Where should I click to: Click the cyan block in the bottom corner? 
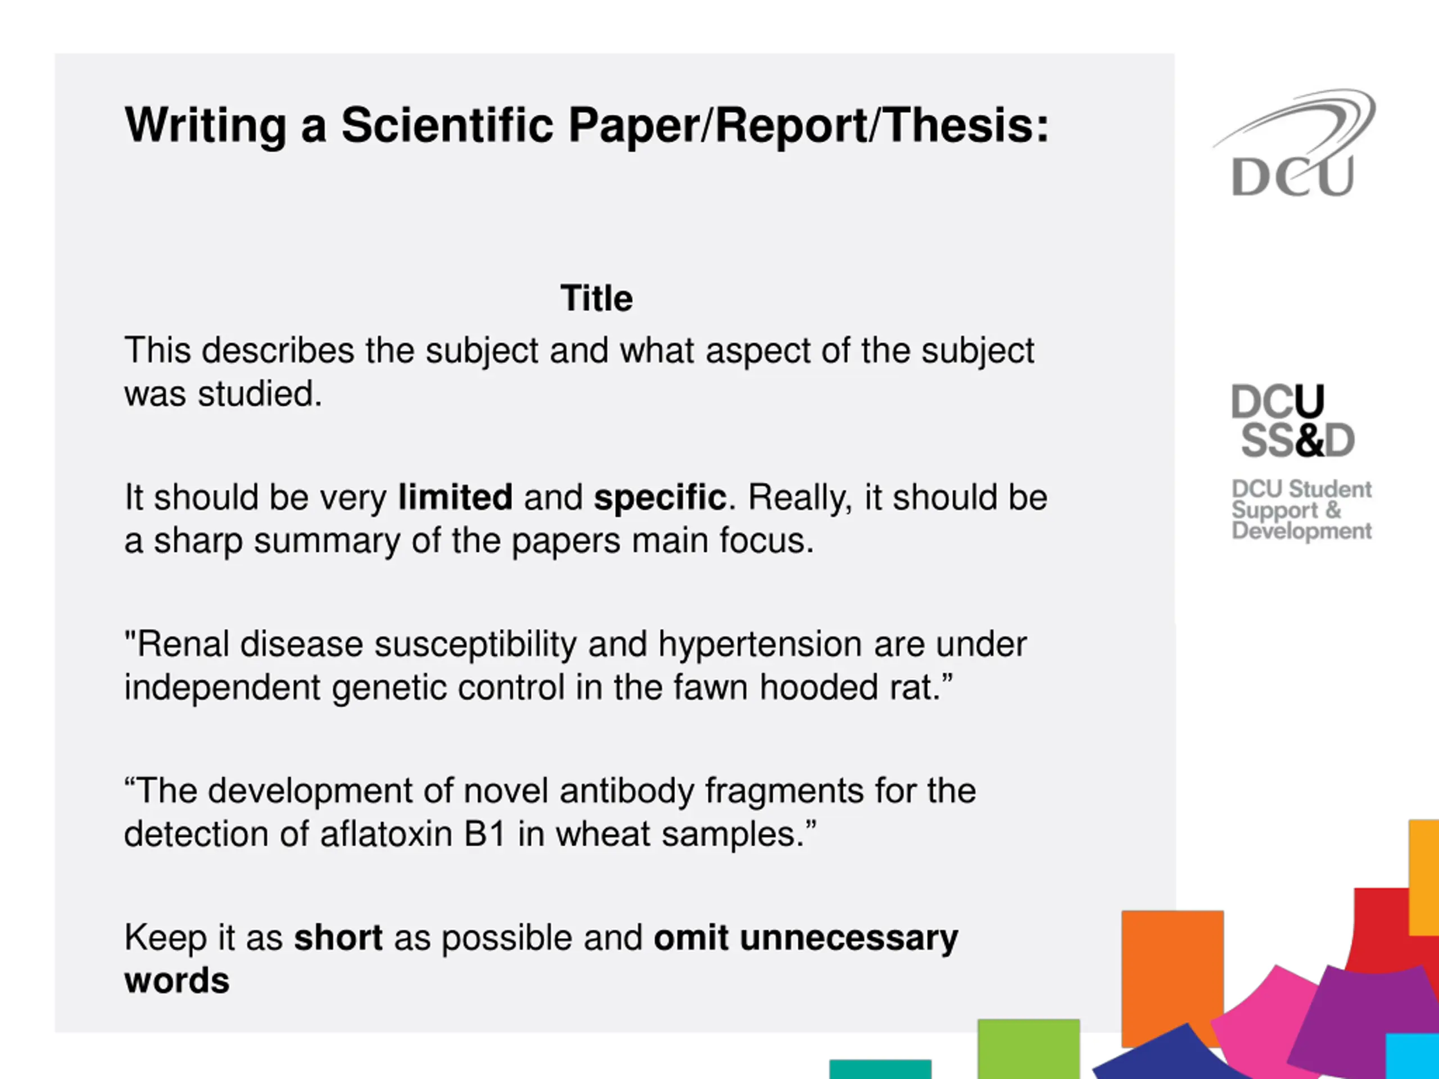tap(1413, 1056)
